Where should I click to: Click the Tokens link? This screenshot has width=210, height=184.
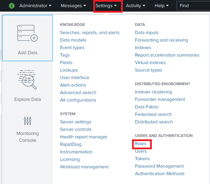[x=142, y=159]
